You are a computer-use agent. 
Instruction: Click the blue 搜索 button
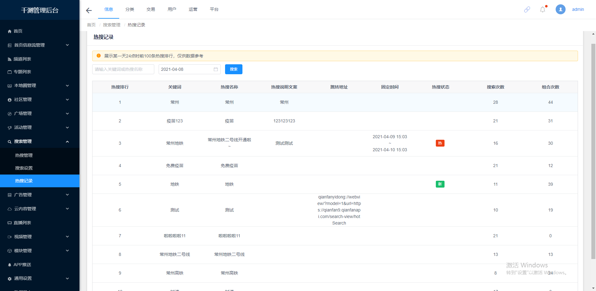[x=234, y=69]
